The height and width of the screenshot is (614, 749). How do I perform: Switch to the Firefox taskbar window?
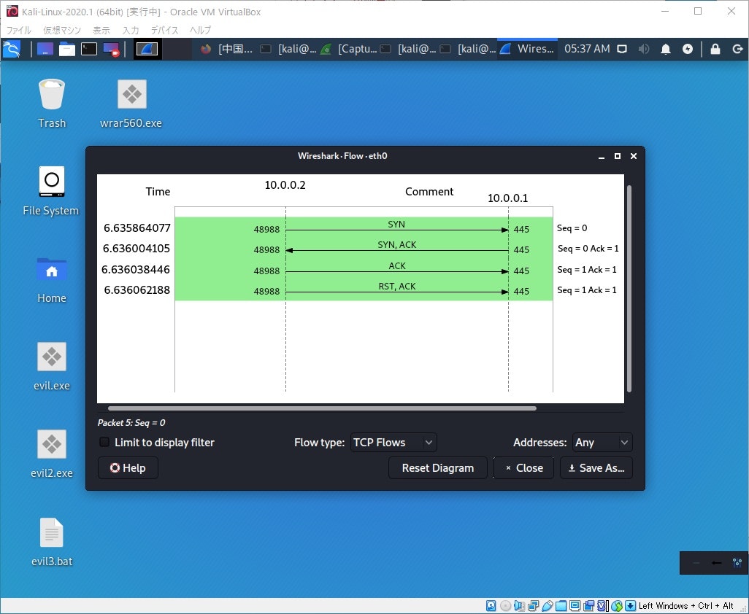[226, 49]
